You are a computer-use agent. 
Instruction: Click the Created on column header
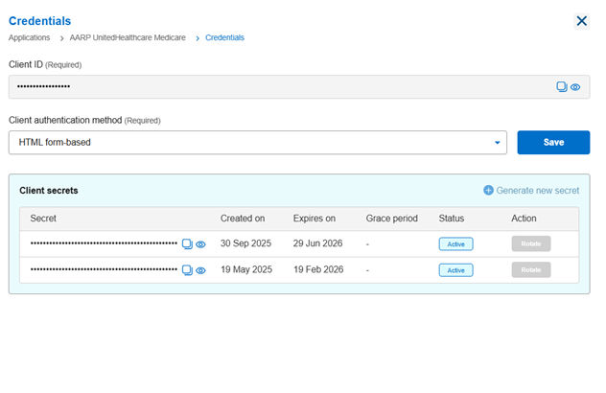243,219
